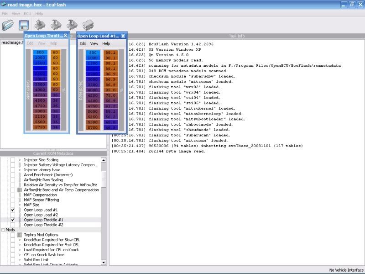Image resolution: width=365 pixels, height=274 pixels.
Task: Enable the Open Loop Load #2 checkbox
Action: [13, 215]
